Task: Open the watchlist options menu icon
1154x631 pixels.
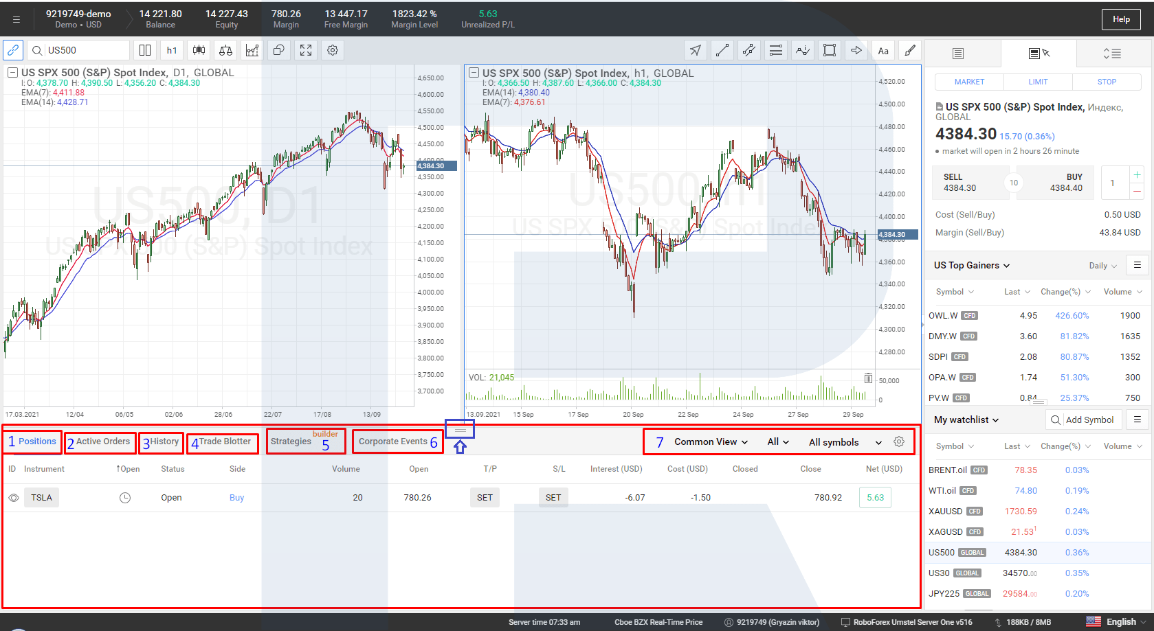Action: click(x=1138, y=420)
